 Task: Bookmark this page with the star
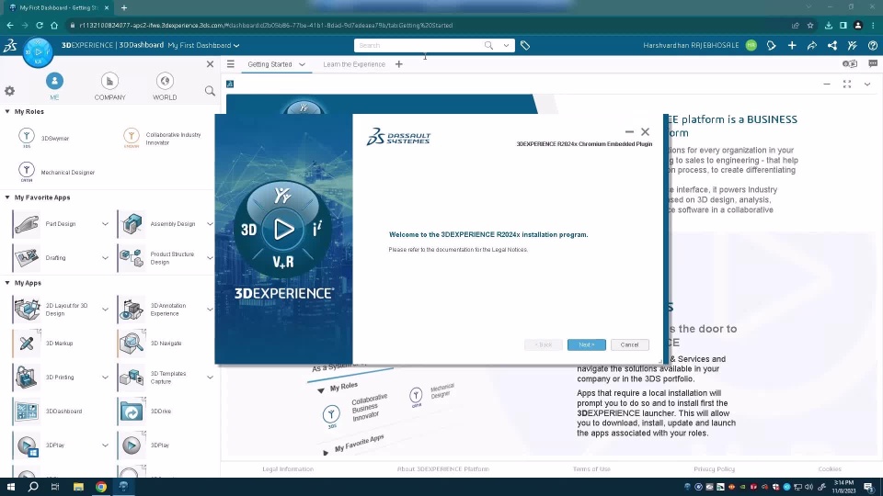810,26
